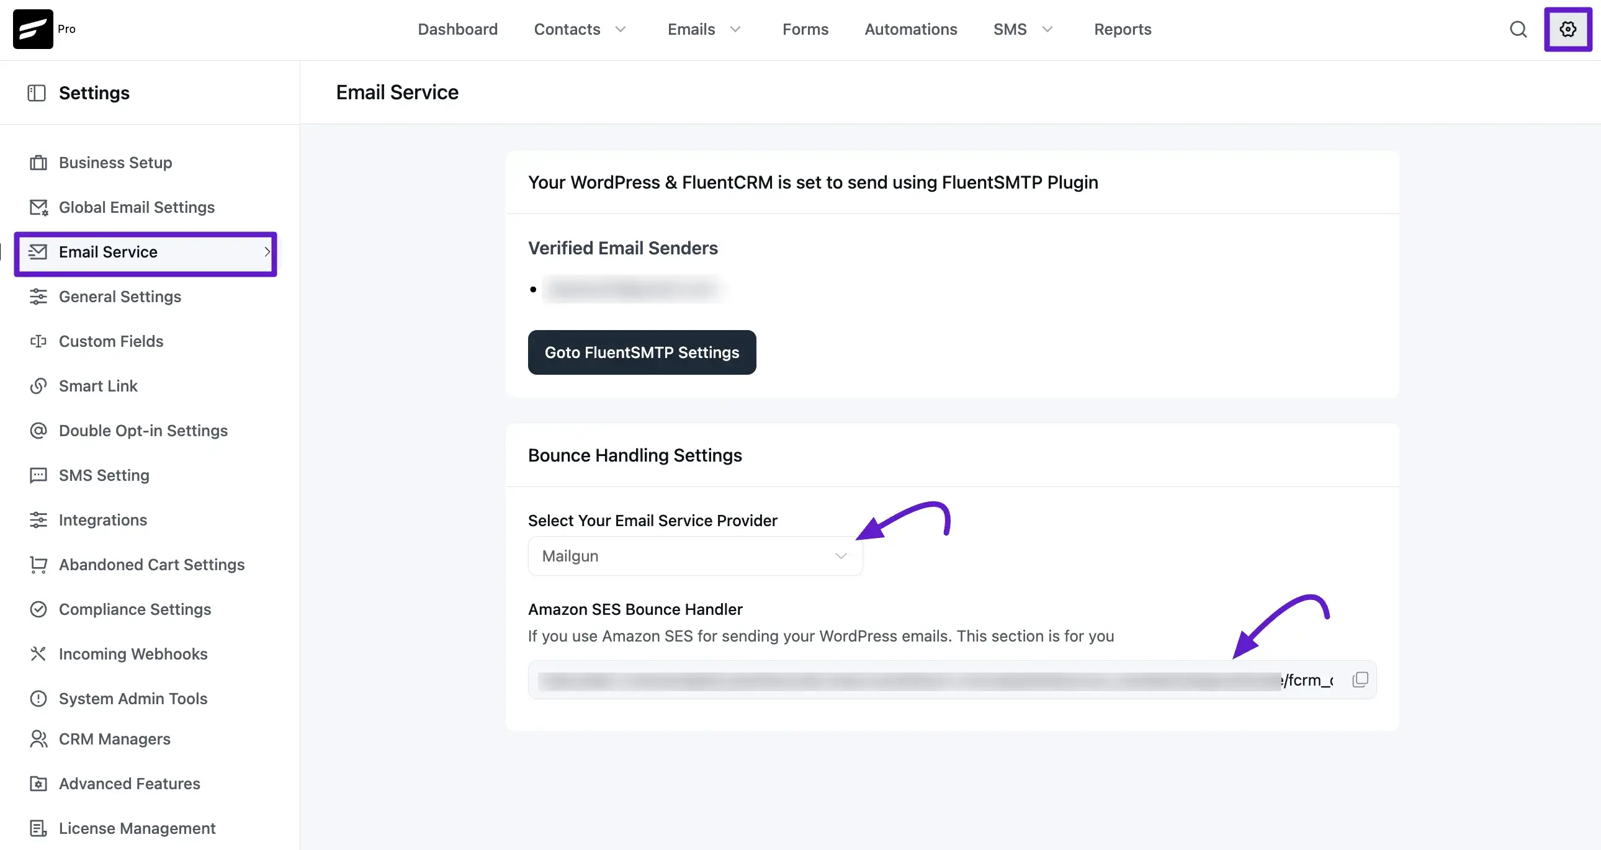Click the Email Service row chevron arrow
Image resolution: width=1601 pixels, height=850 pixels.
pyautogui.click(x=267, y=253)
